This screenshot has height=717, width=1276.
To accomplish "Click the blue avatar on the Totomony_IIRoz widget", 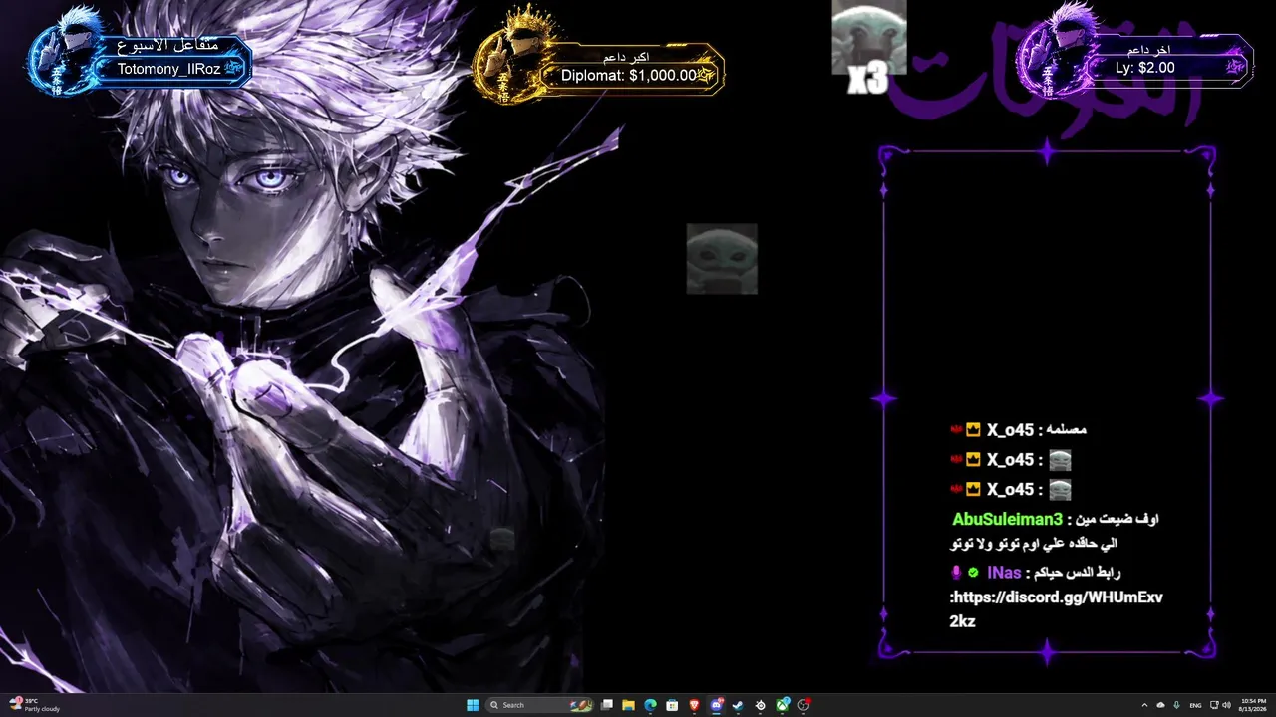I will pos(65,52).
